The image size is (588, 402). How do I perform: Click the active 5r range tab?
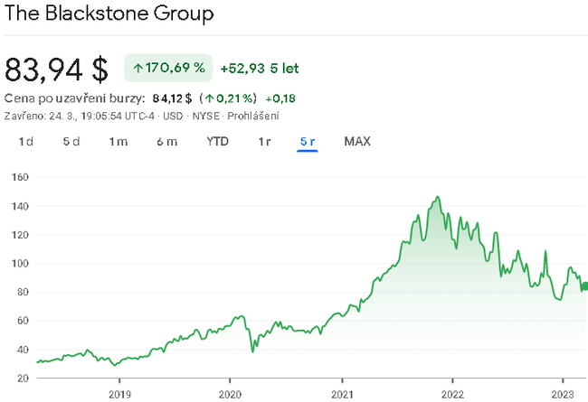(x=308, y=142)
